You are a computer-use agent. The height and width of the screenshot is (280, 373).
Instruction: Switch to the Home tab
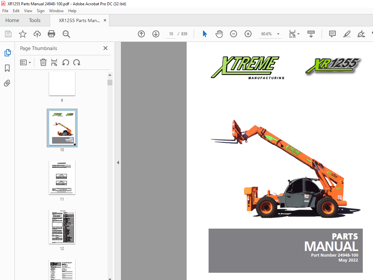[12, 20]
